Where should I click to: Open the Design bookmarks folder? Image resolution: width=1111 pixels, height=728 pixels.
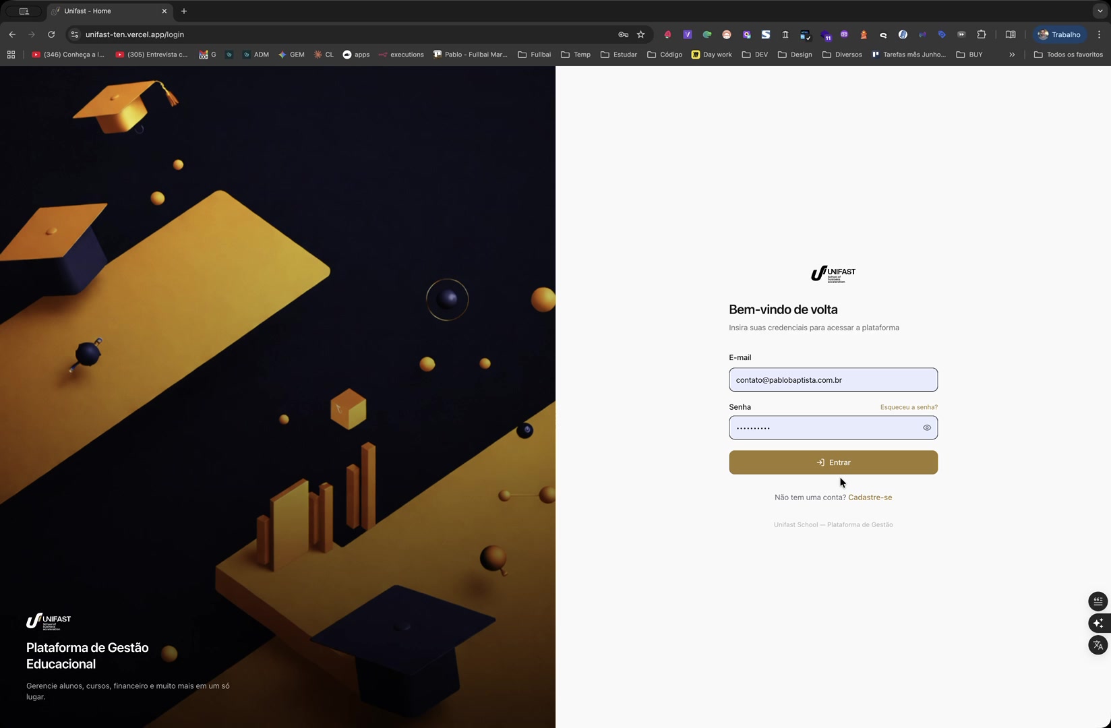[795, 55]
